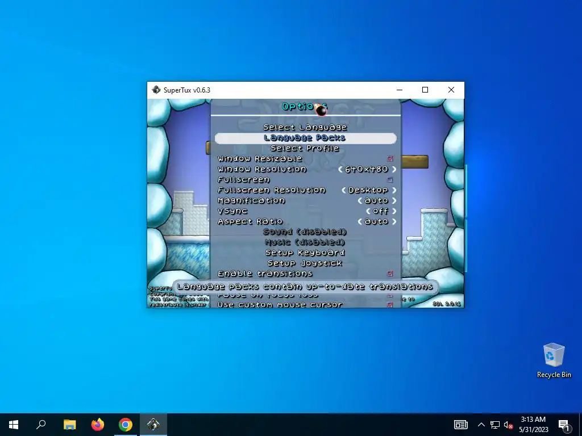Open Setup Keyboard menu
Screen dimensions: 582x436
point(305,253)
